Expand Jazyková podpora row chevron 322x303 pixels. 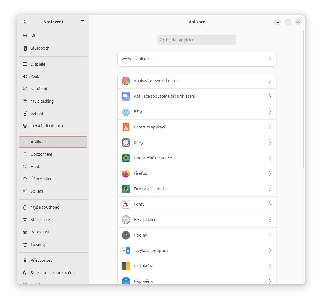(270, 251)
